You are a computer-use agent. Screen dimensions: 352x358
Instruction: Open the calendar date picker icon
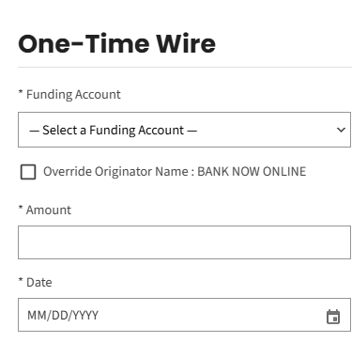click(x=333, y=317)
